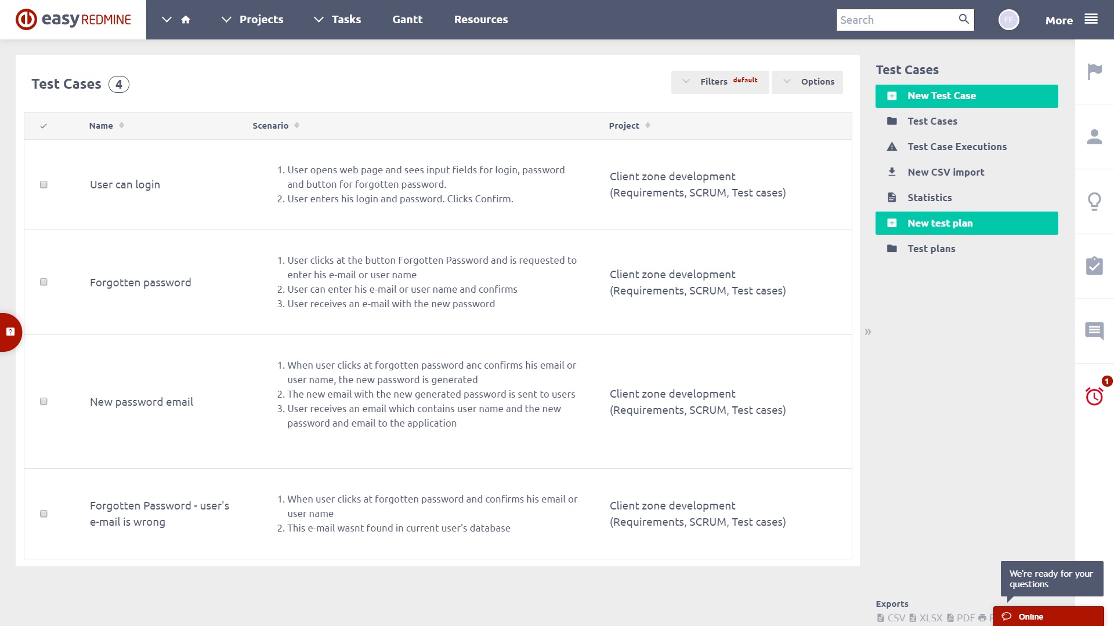Click the red help button at left edge

(x=10, y=332)
